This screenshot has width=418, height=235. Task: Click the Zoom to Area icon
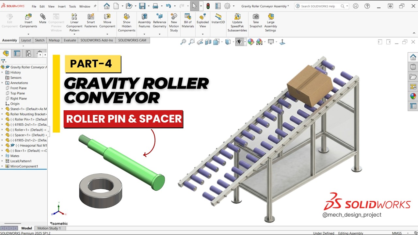[192, 42]
